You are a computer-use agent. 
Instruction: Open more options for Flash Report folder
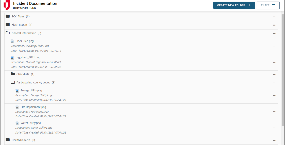coord(274,25)
